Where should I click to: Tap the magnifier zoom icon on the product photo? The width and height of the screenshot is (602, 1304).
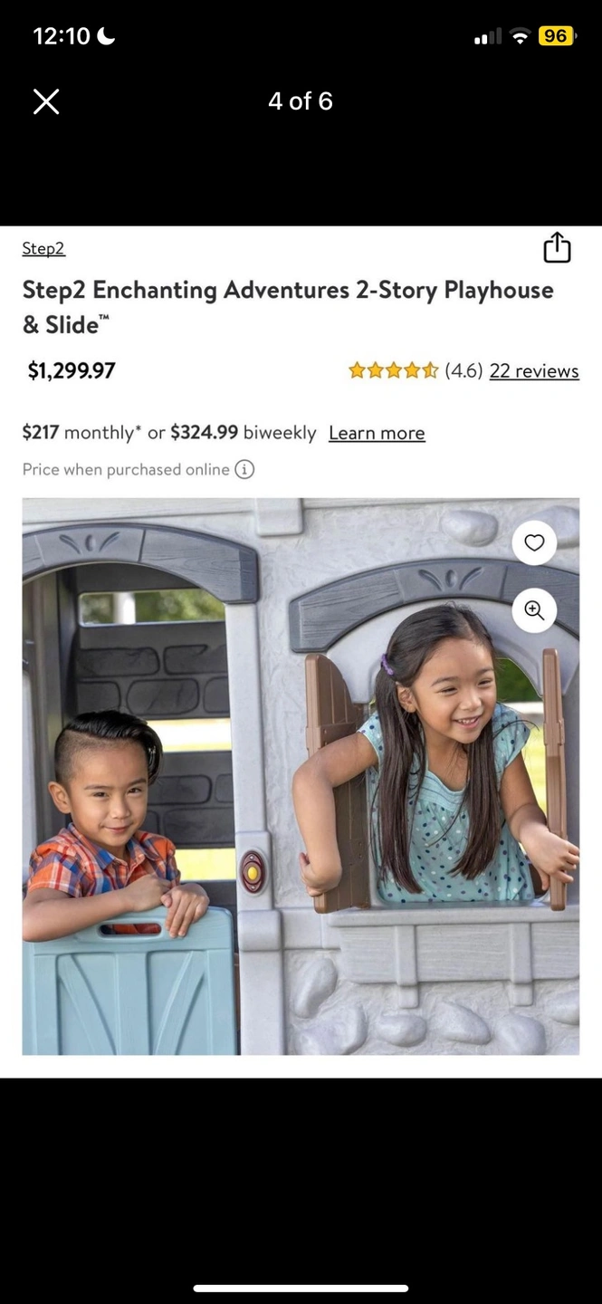[534, 610]
